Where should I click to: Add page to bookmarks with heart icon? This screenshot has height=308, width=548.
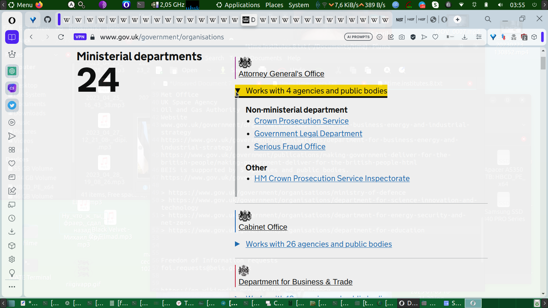[435, 37]
